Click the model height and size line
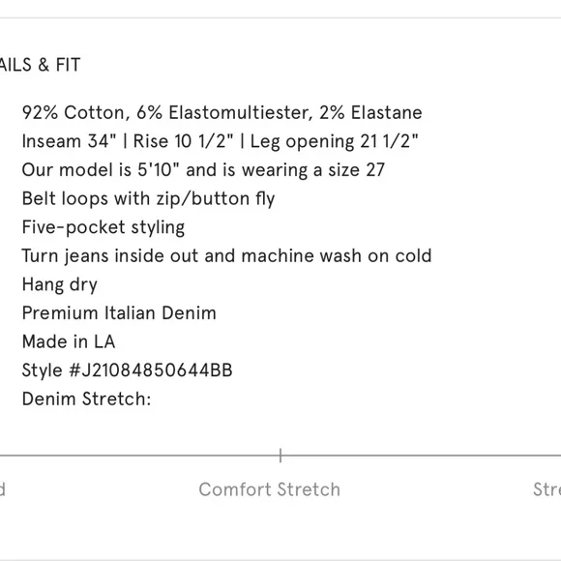This screenshot has height=561, width=561. (x=203, y=169)
